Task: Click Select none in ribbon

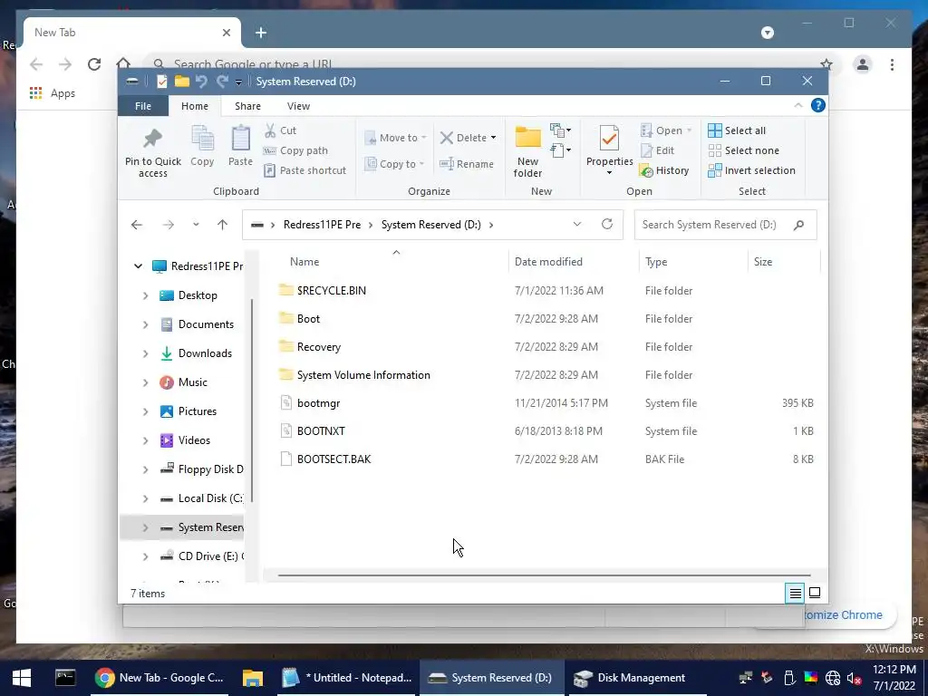Action: pos(743,150)
